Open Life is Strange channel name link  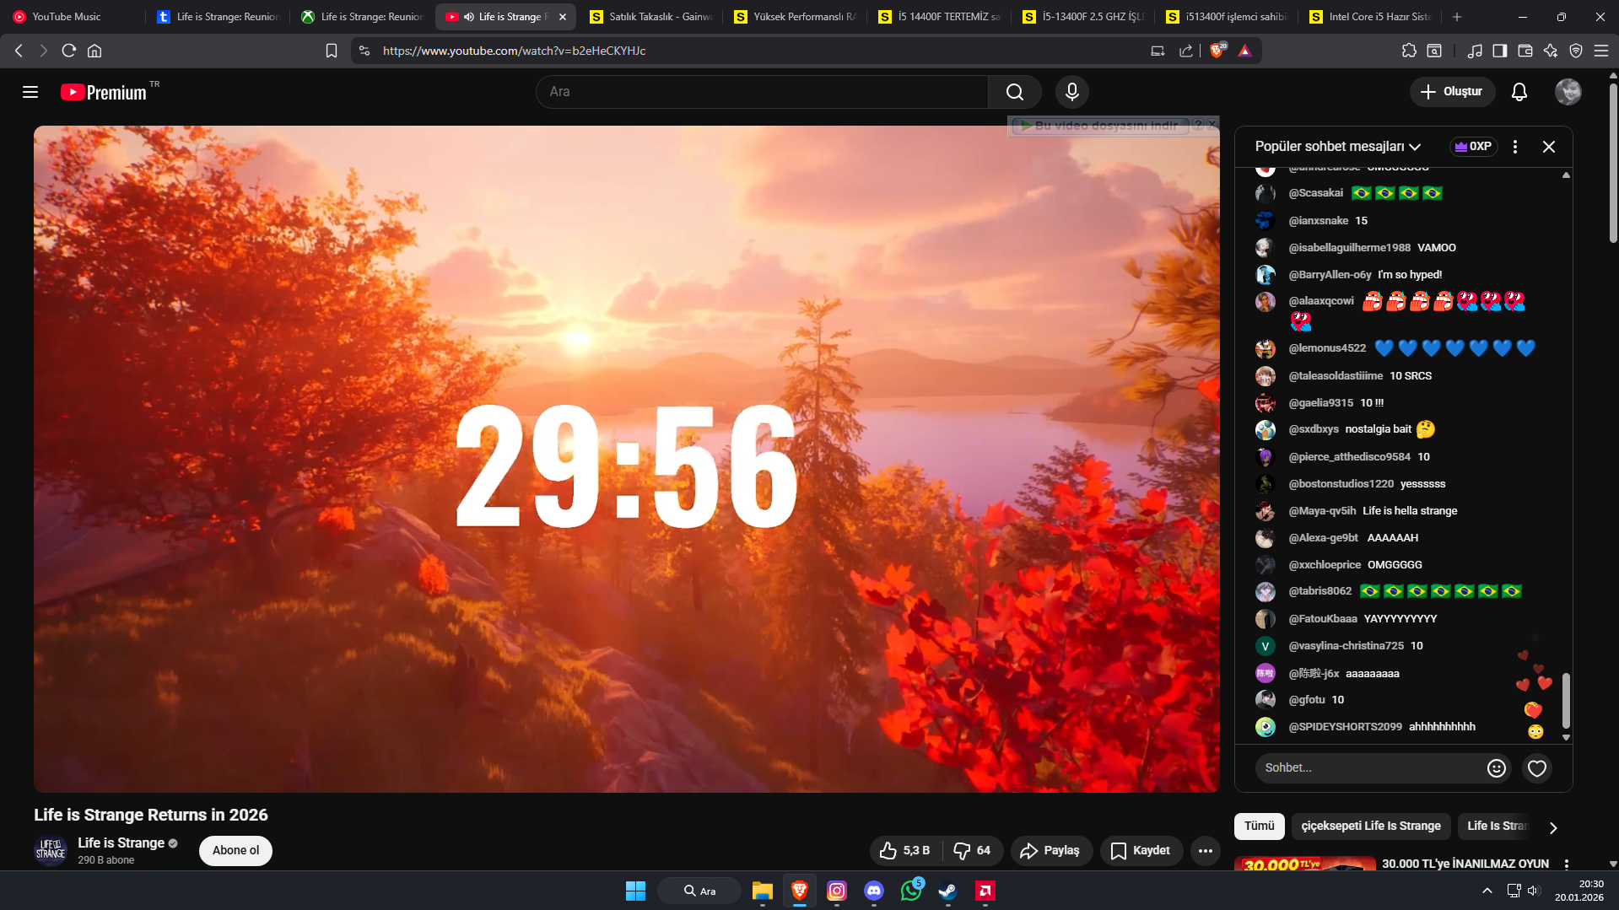click(121, 843)
